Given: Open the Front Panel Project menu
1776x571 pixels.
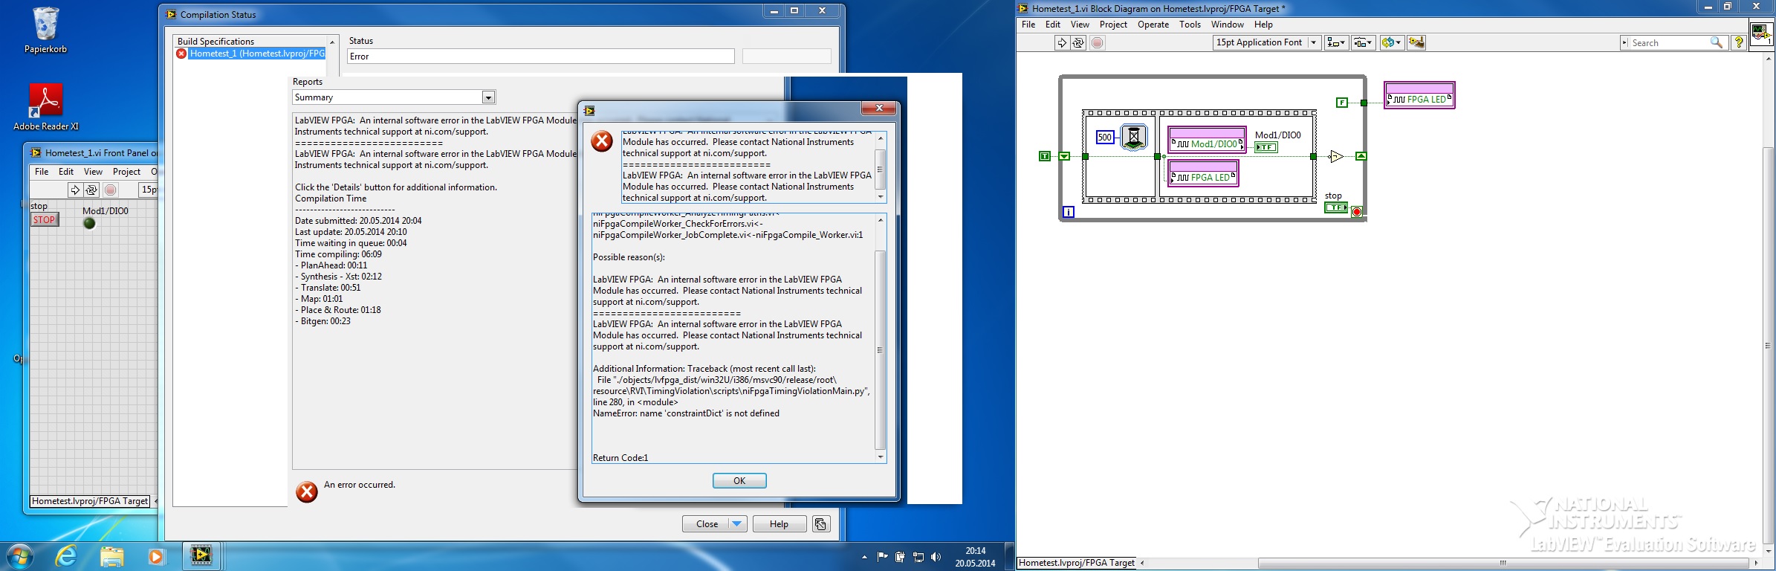Looking at the screenshot, I should (x=126, y=172).
